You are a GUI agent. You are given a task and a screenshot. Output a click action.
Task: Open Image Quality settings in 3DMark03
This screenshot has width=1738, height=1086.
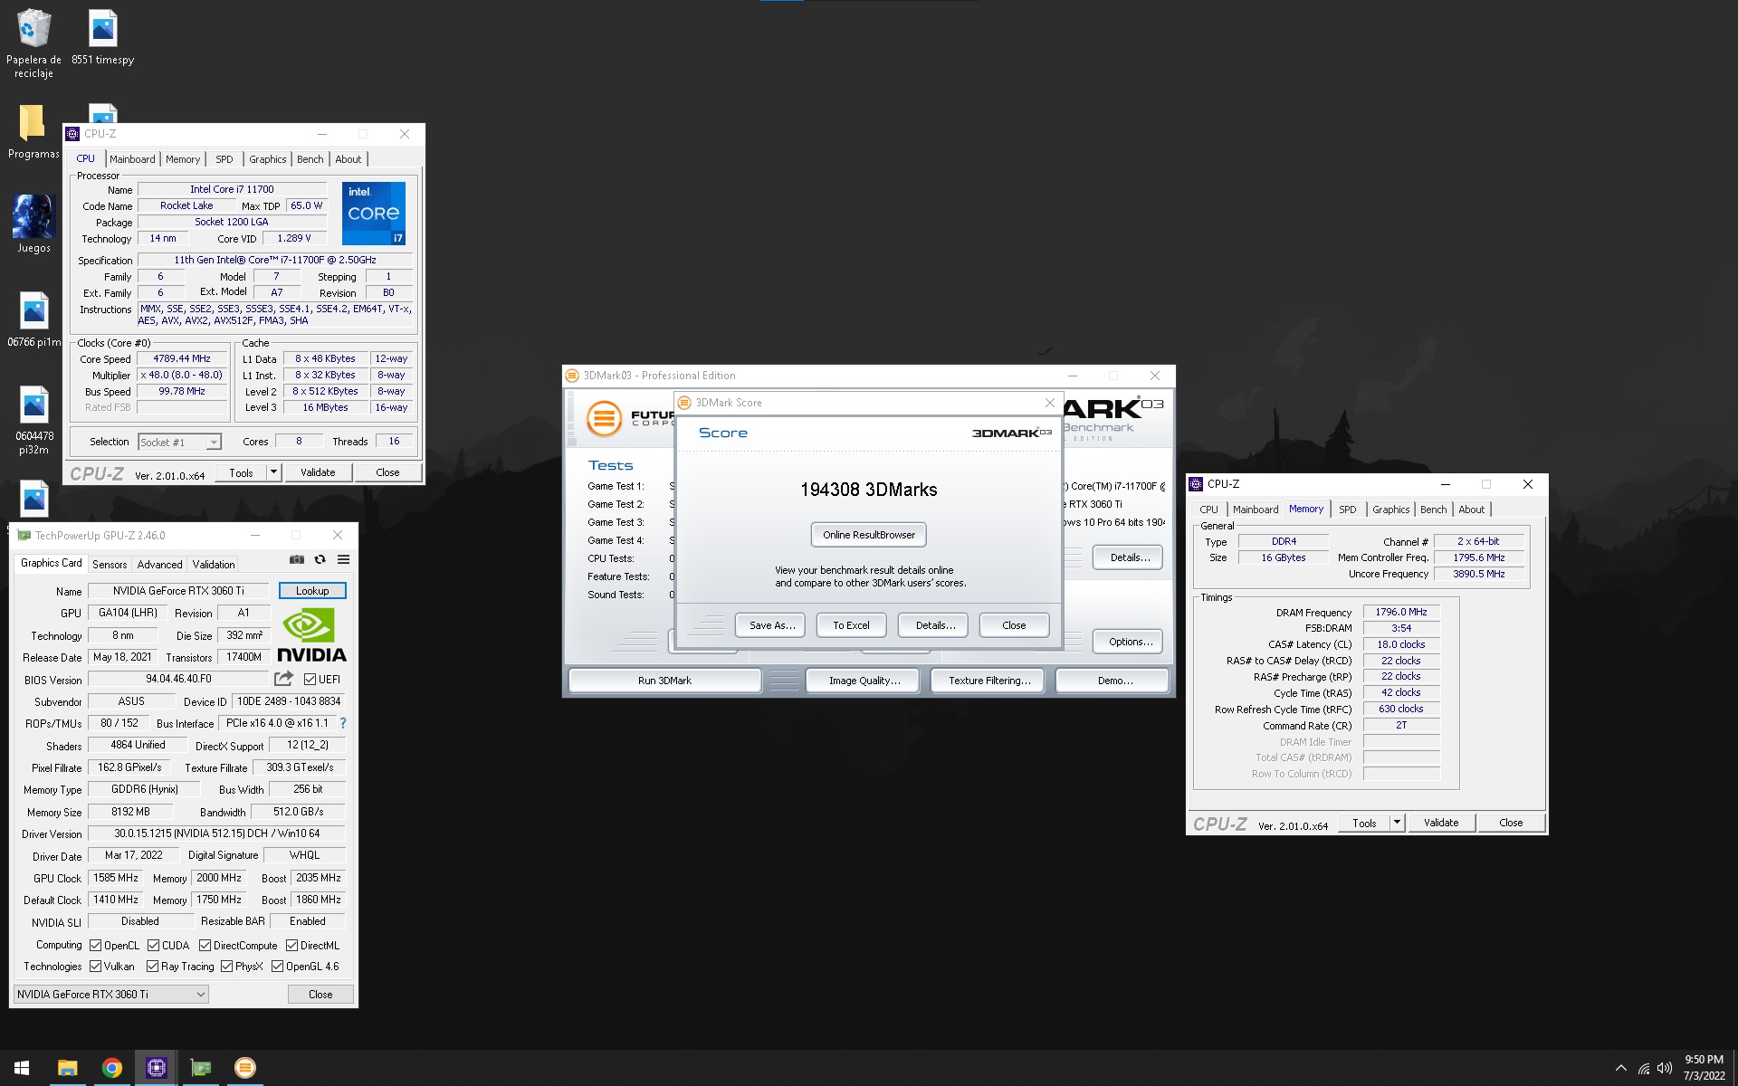coord(864,681)
